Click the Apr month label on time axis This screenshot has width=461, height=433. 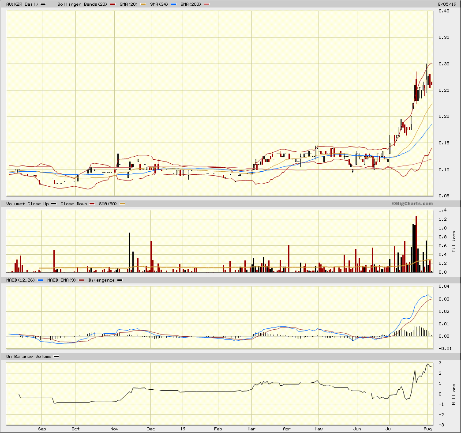tap(287, 429)
